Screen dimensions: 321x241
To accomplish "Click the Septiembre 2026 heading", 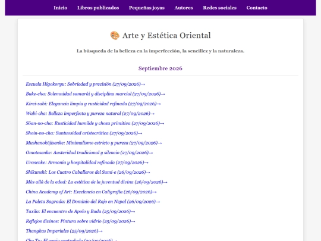I will [160, 68].
